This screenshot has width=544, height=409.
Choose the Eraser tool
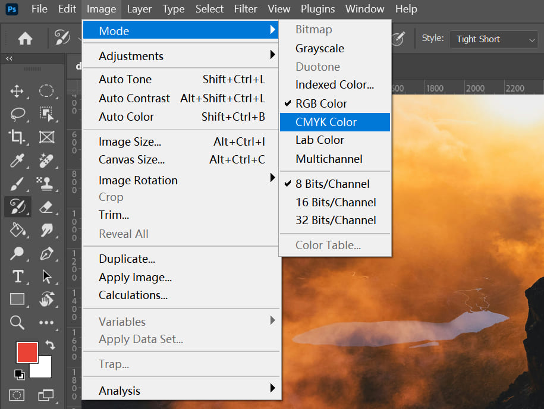coord(46,206)
